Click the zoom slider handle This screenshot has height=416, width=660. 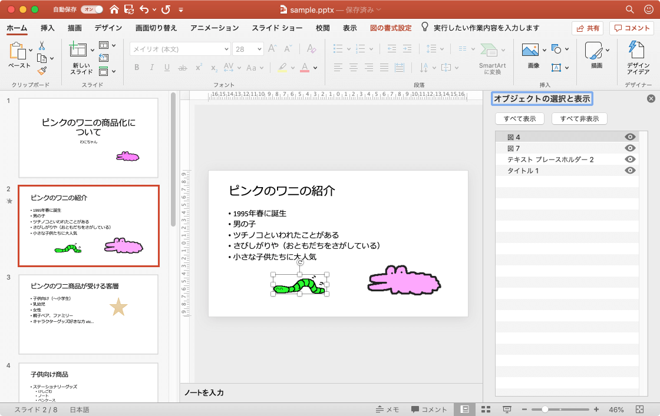tap(545, 410)
